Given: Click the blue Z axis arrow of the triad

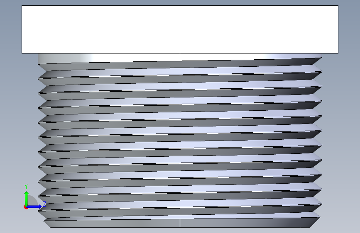Looking at the screenshot, I should [x=34, y=206].
